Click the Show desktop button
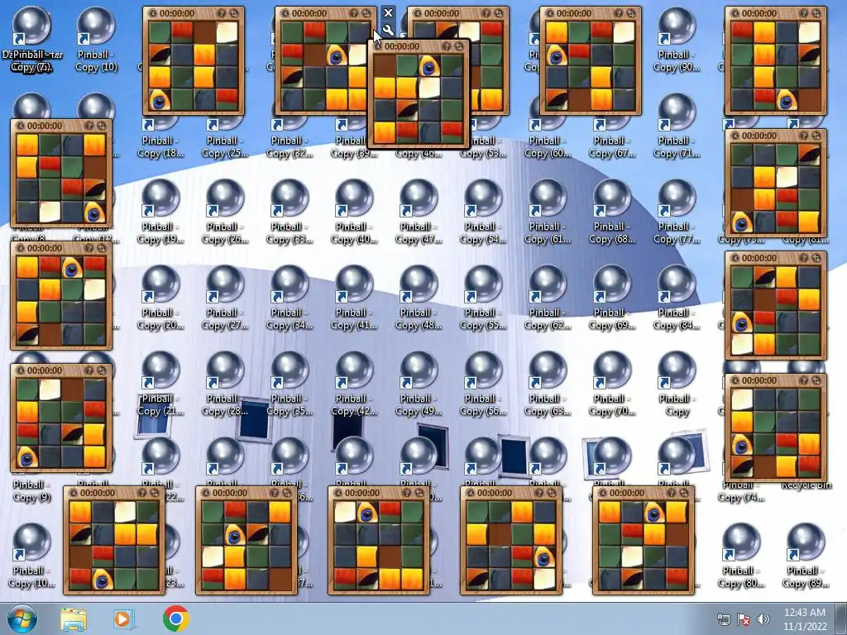This screenshot has height=635, width=847. (841, 618)
